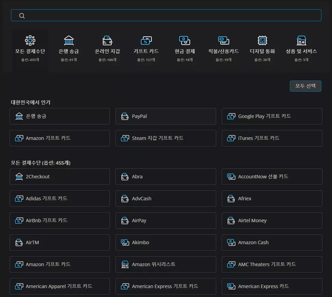Select the 상품 및 서비스 storefront icon
Viewport: 332px width, 297px height.
[301, 40]
